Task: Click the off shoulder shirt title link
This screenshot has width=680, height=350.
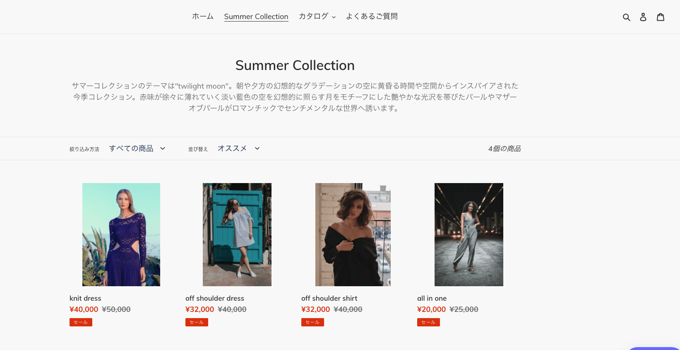Action: coord(329,298)
